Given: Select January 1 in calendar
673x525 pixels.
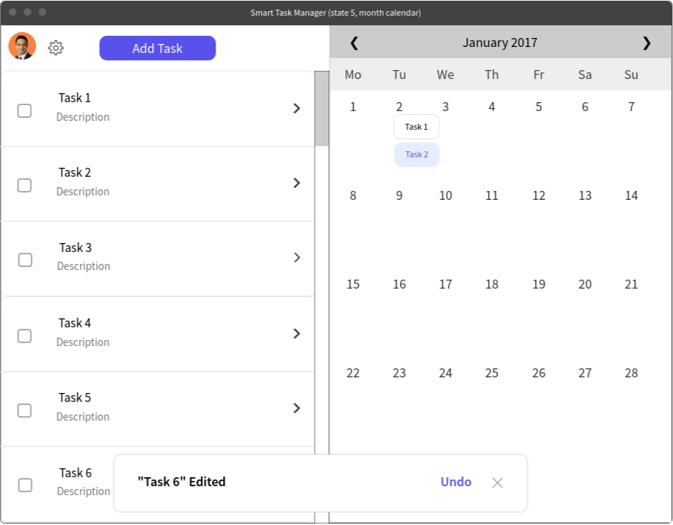Looking at the screenshot, I should point(353,107).
